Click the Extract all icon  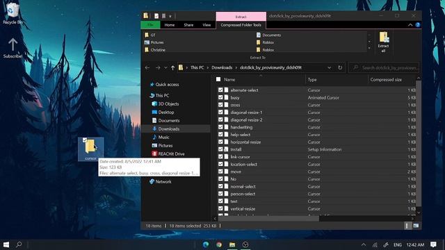coord(383,42)
